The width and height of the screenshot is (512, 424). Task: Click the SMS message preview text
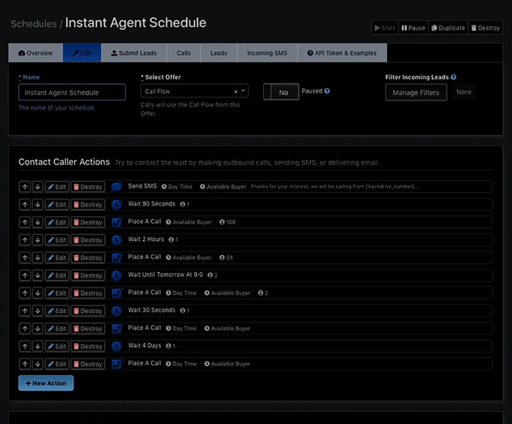pos(335,186)
